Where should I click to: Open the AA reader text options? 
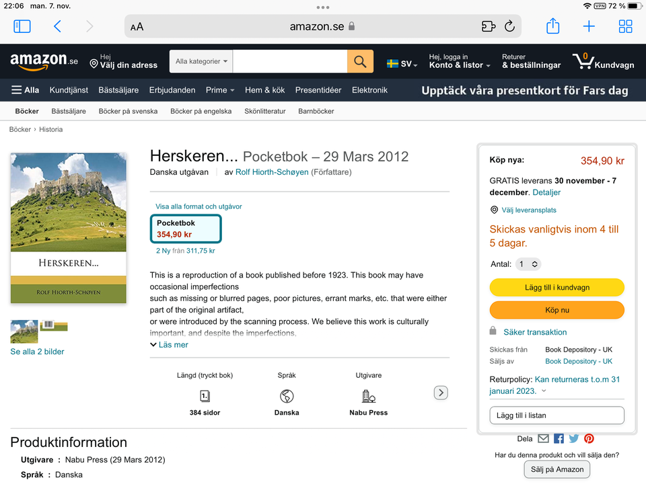click(x=137, y=27)
